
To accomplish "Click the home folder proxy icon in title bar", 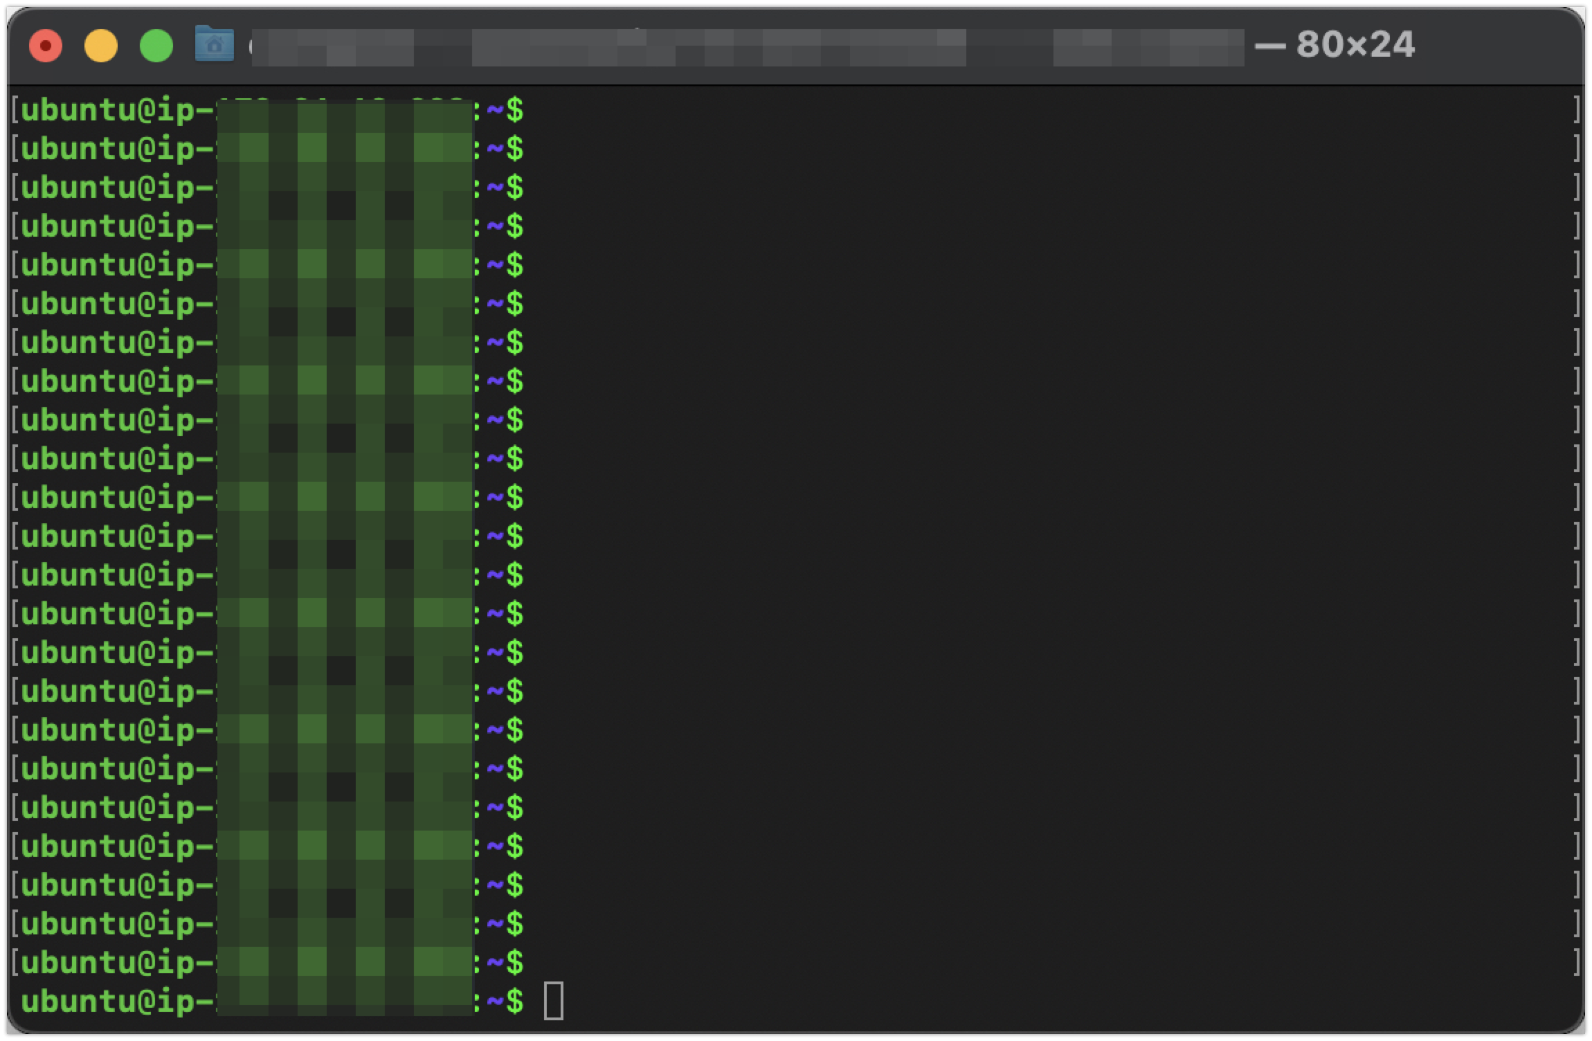I will click(214, 44).
